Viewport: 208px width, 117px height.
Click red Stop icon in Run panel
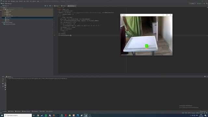(x=3, y=81)
